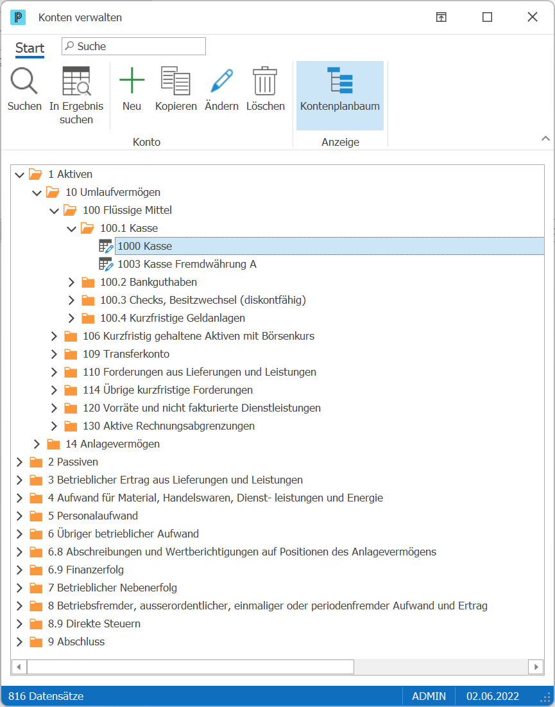Collapse the 100.1 Kasse folder
Image resolution: width=555 pixels, height=707 pixels.
pos(71,229)
